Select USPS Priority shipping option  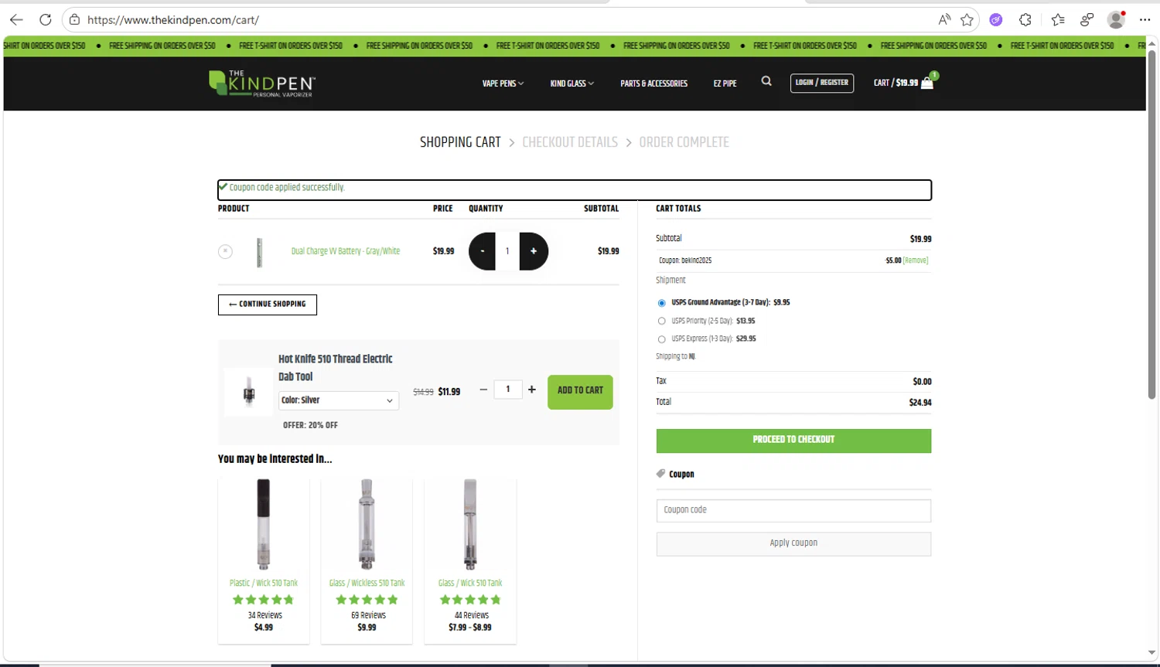coord(662,321)
